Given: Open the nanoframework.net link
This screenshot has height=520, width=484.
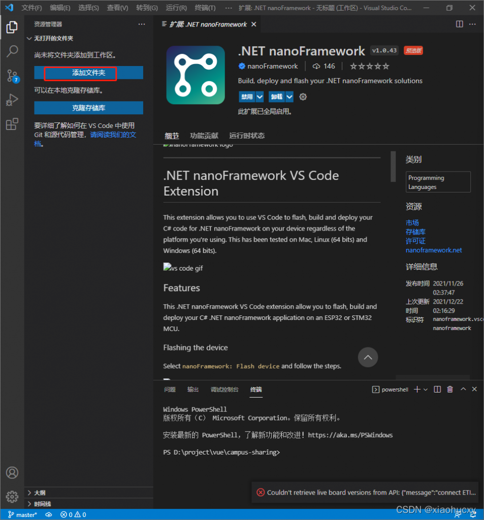Looking at the screenshot, I should 434,250.
